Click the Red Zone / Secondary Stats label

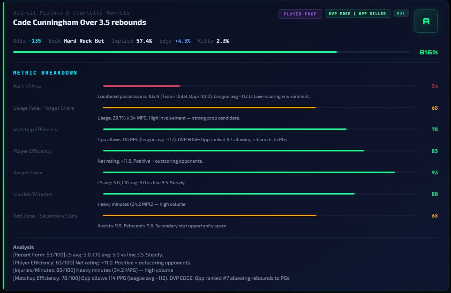45,216
